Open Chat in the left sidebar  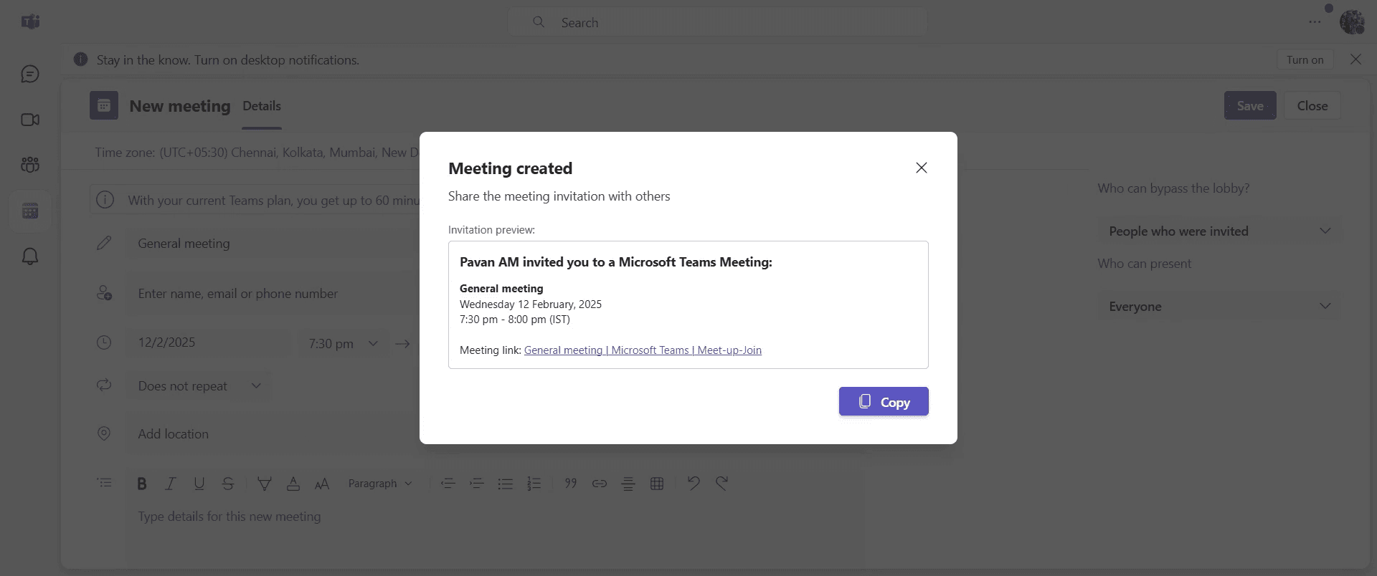[x=30, y=74]
